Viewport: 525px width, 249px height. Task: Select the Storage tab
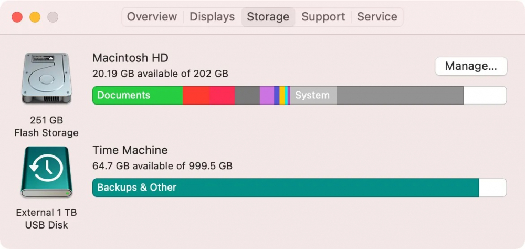tap(268, 17)
